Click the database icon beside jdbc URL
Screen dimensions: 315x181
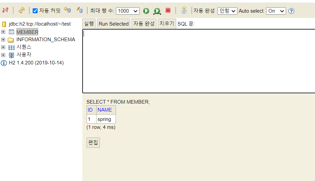click(x=4, y=24)
